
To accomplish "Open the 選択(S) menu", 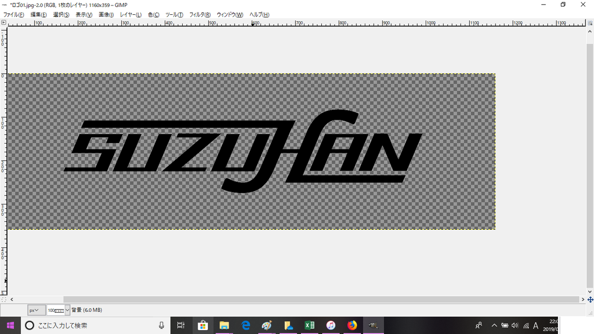I will coord(61,15).
